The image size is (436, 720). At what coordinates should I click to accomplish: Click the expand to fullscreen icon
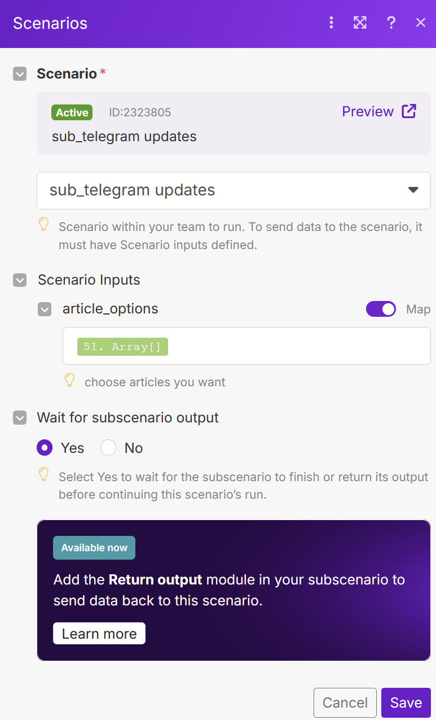[x=360, y=23]
